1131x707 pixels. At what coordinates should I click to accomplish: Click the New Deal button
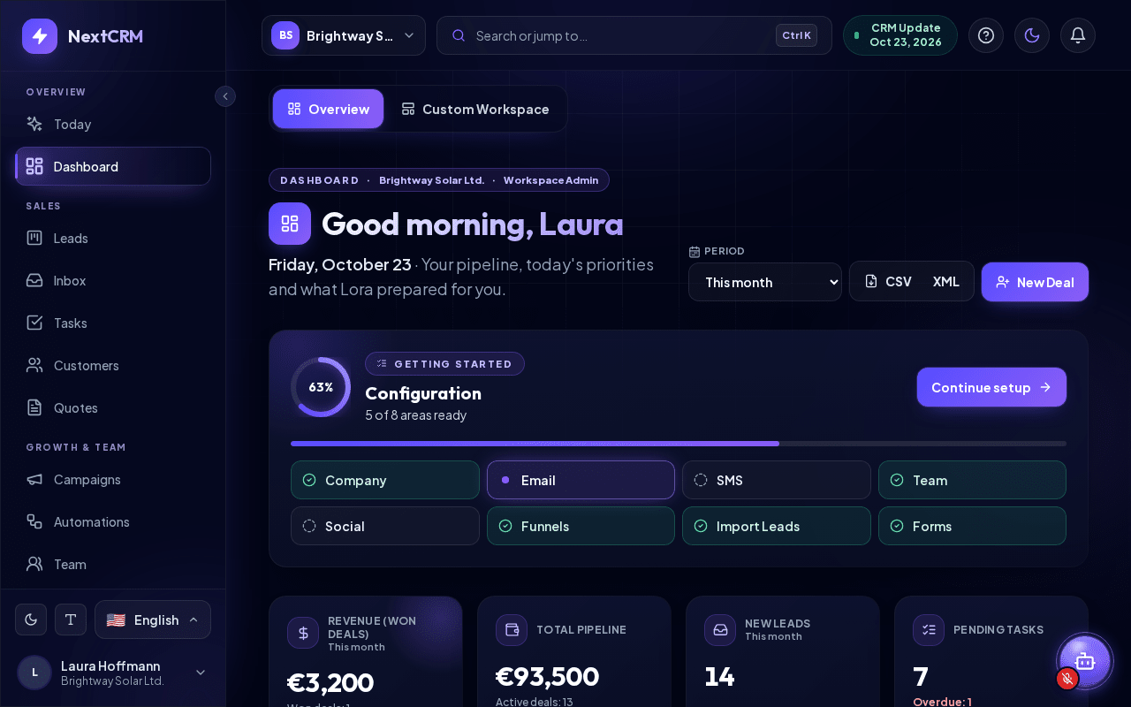(1035, 282)
